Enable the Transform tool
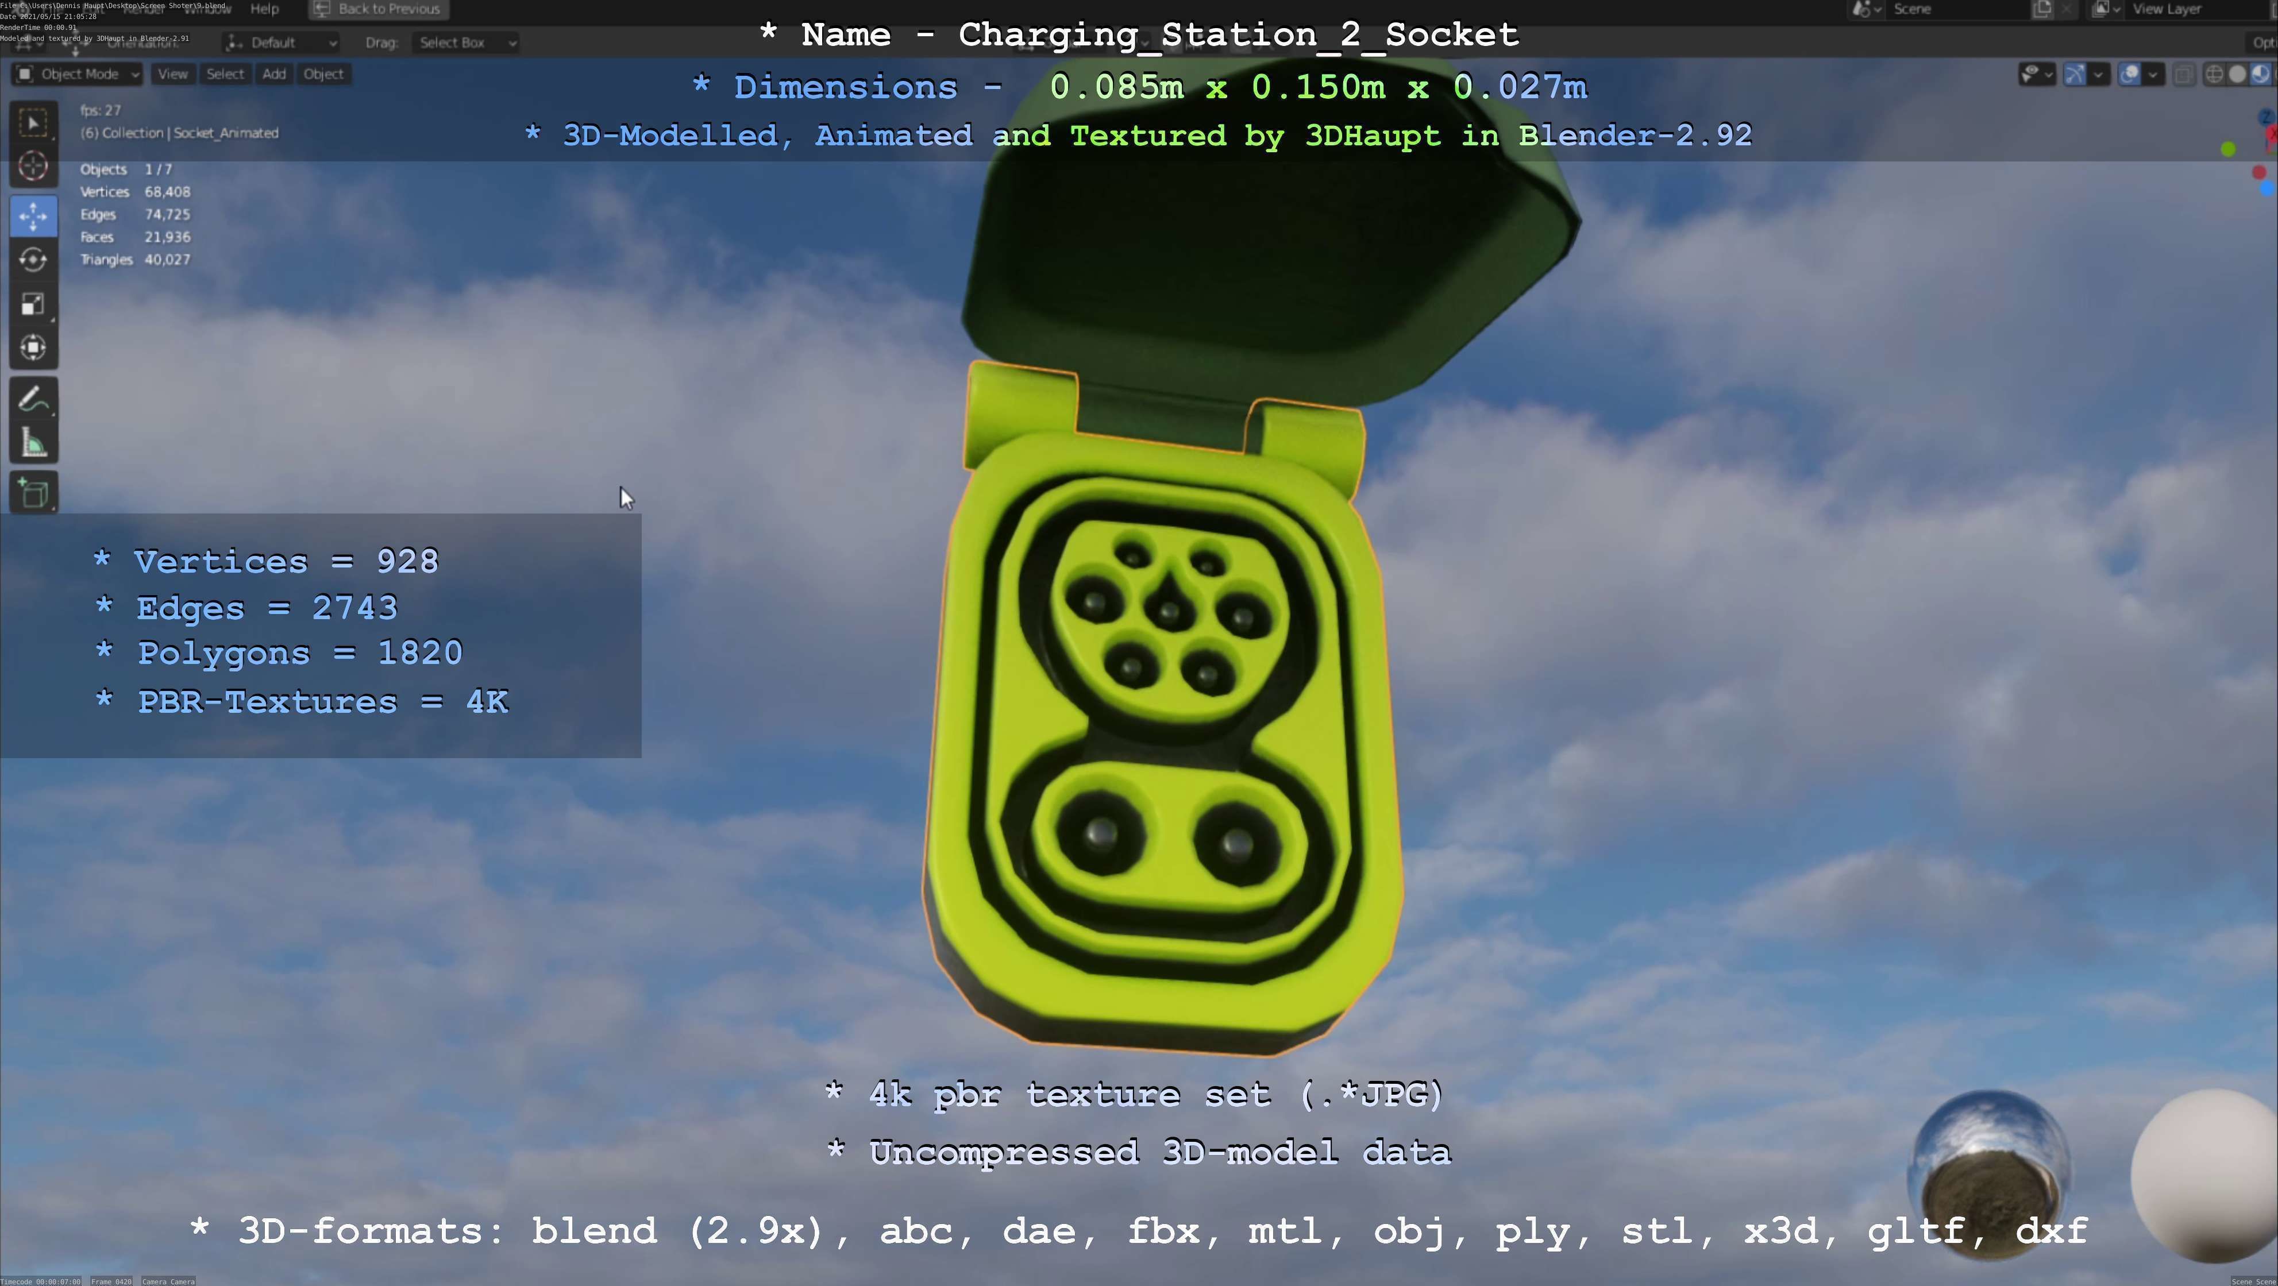 (x=33, y=347)
